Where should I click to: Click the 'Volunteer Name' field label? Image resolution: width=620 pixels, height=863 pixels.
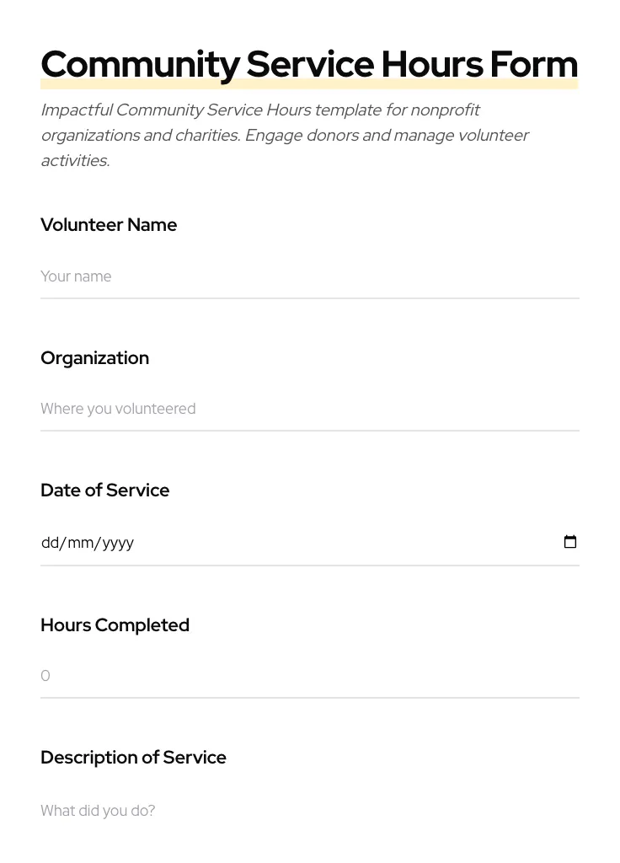tap(109, 225)
